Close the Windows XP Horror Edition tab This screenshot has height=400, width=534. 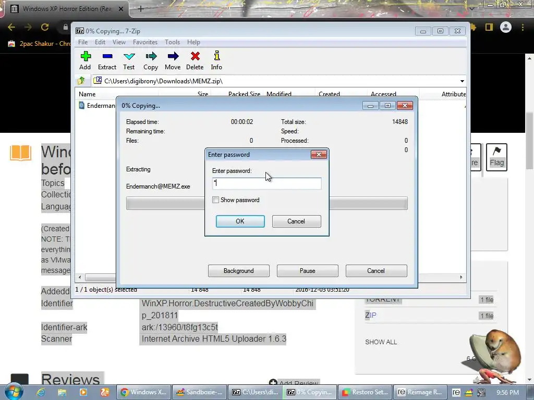click(x=121, y=9)
